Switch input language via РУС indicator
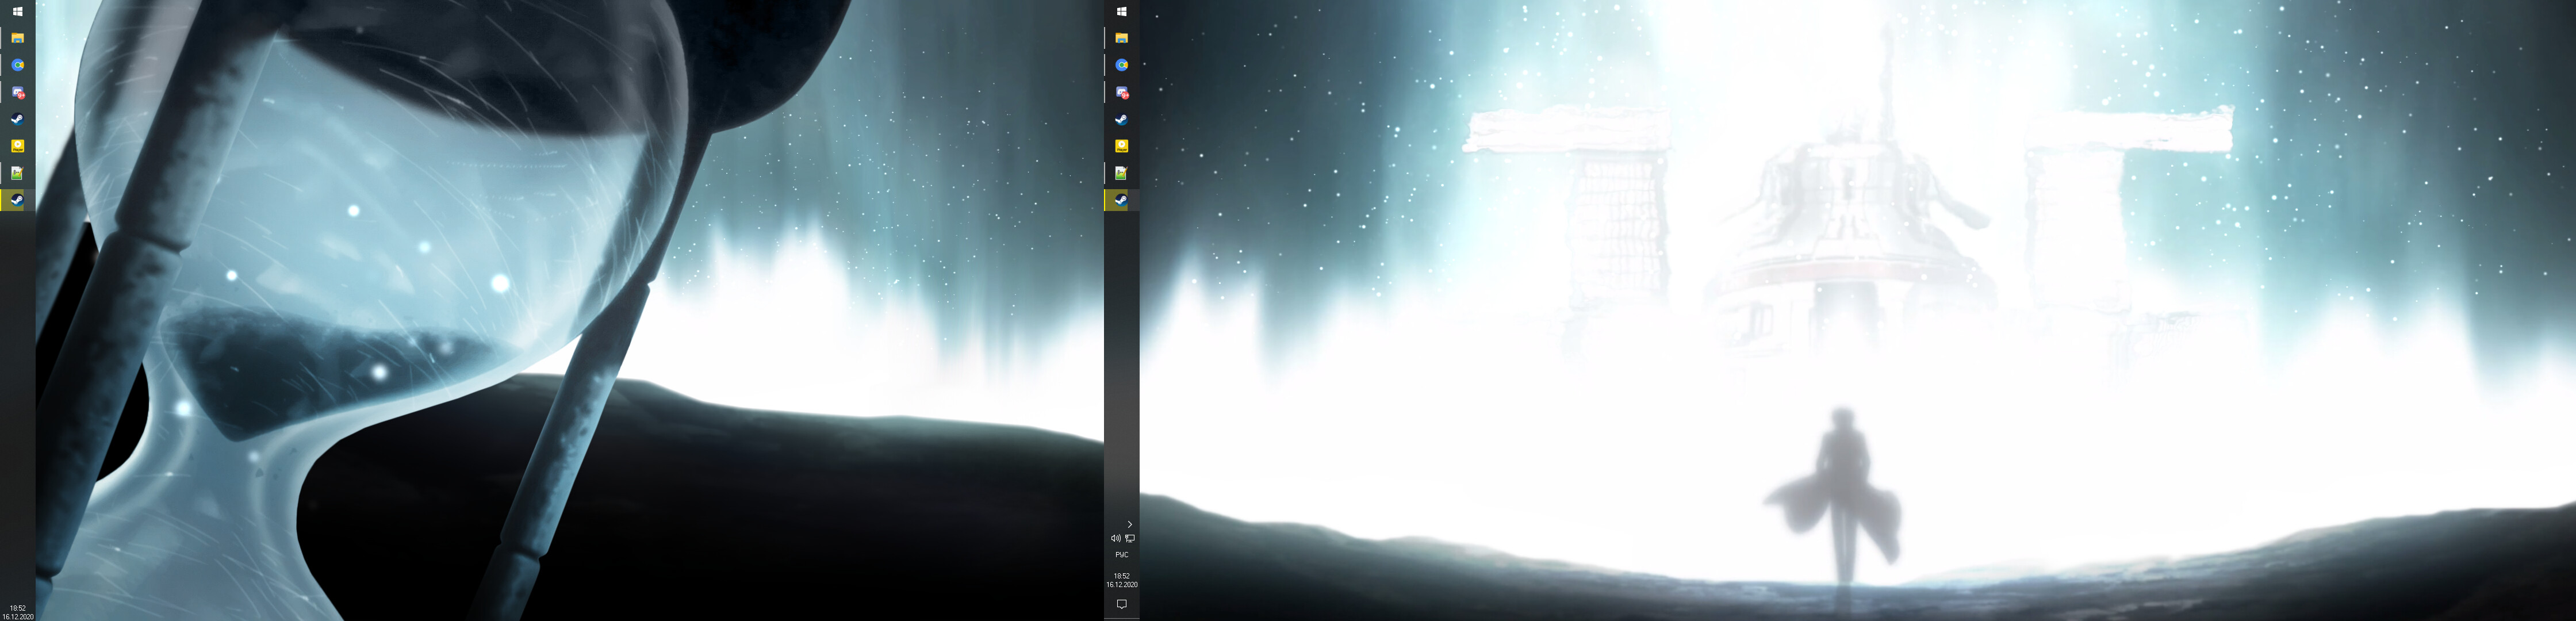Screen dimensions: 2576x621 [x=1122, y=555]
